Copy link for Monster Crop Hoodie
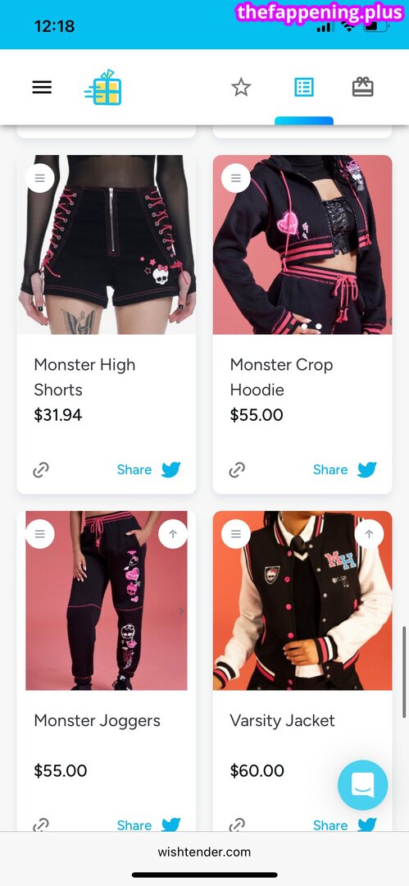The width and height of the screenshot is (409, 886). tap(237, 469)
